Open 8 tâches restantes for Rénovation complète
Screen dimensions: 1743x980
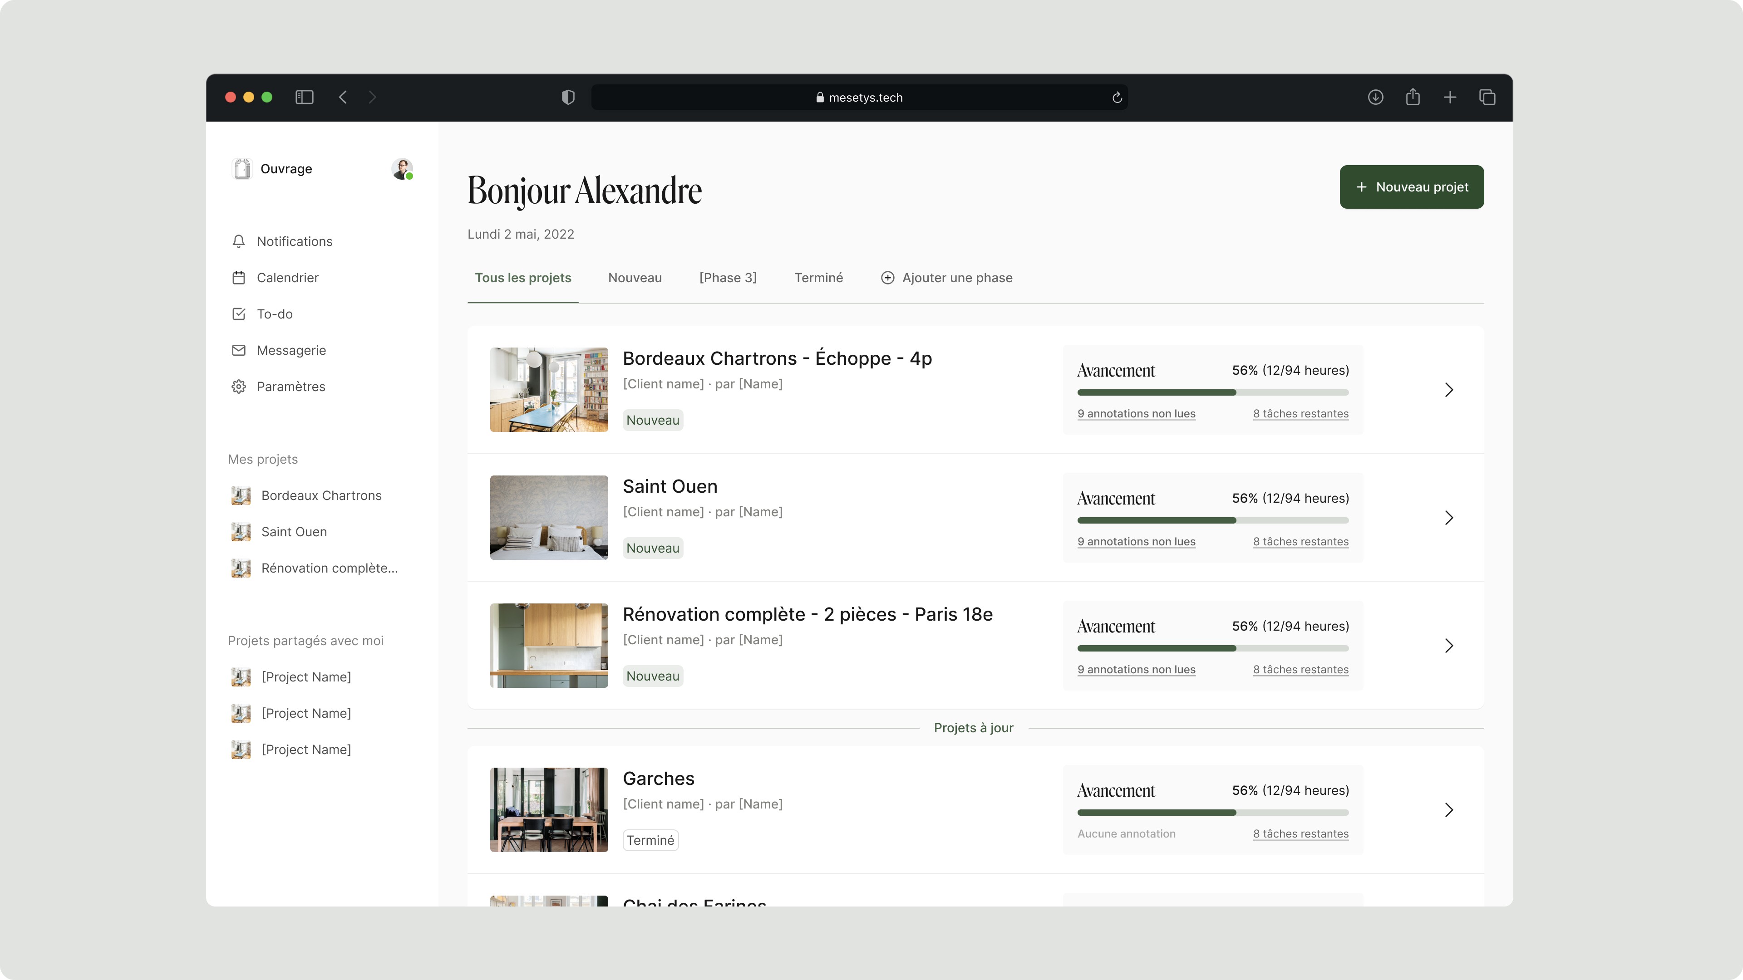tap(1300, 669)
